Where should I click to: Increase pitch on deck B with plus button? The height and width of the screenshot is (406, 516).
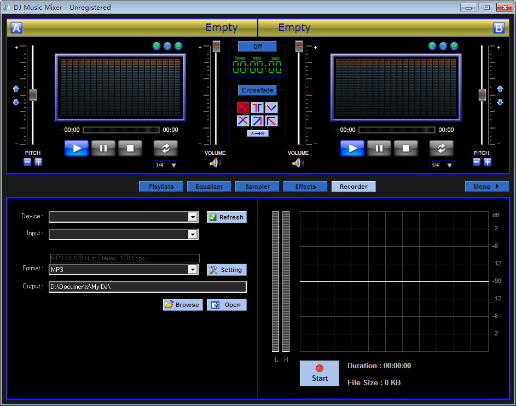tap(488, 162)
